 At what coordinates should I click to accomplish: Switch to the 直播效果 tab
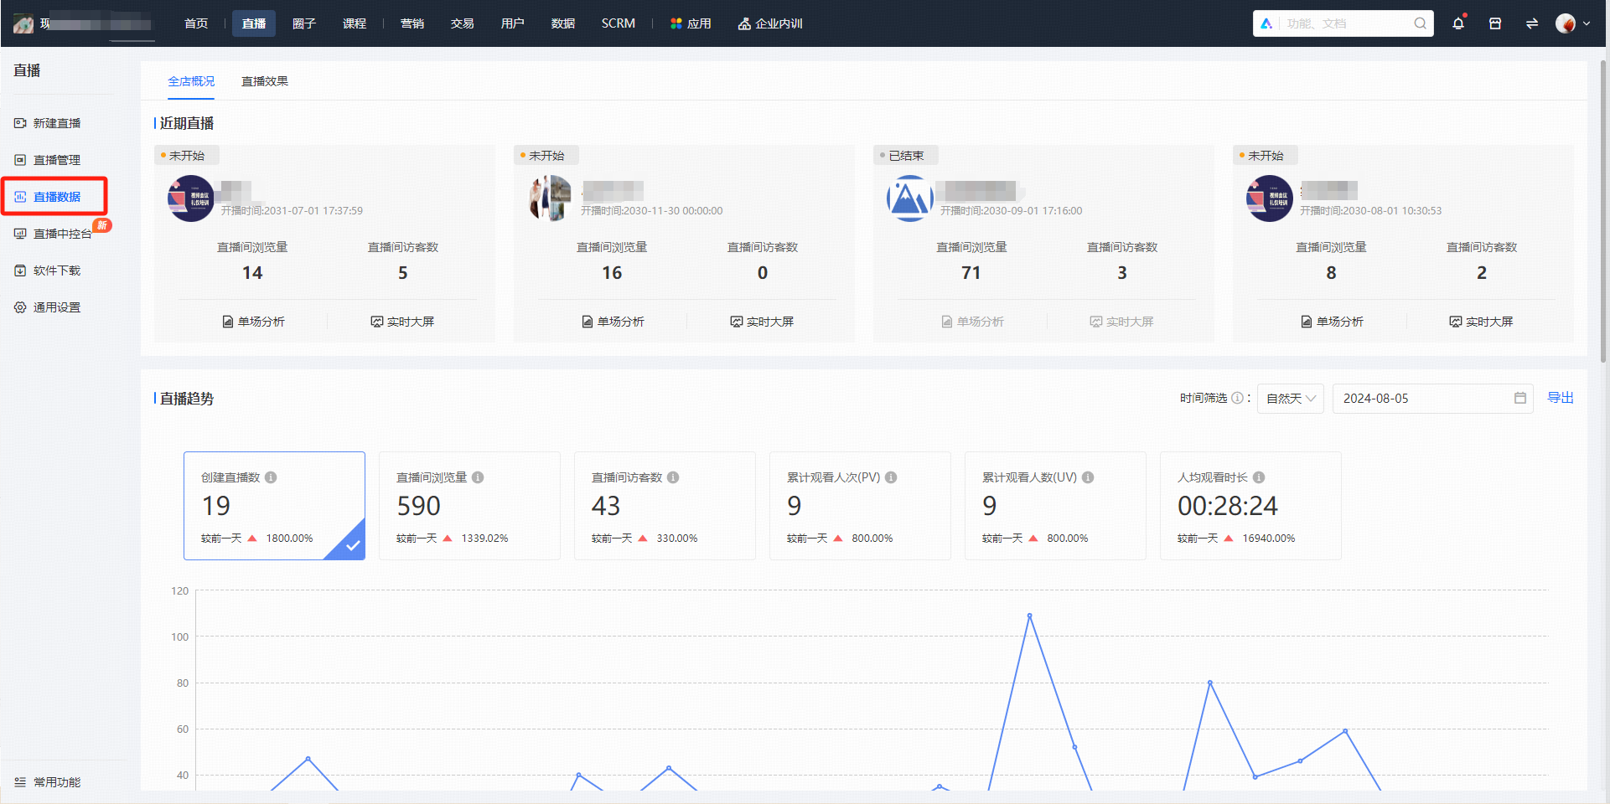pyautogui.click(x=265, y=81)
